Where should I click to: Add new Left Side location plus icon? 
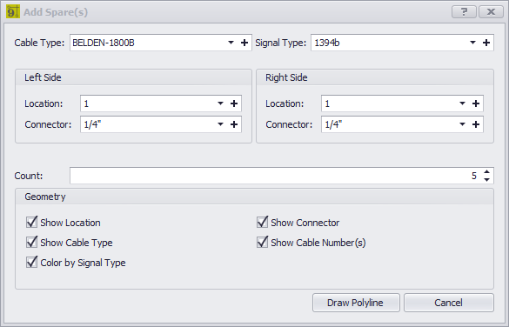(234, 103)
